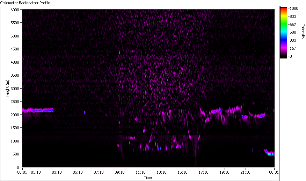Click the intensity color scale bar
Viewport: 306px width, 181px height.
284,32
